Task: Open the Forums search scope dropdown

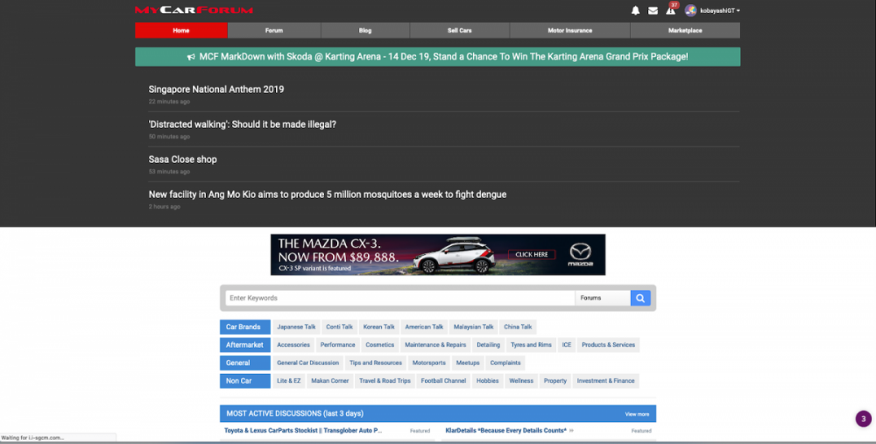Action: [603, 298]
